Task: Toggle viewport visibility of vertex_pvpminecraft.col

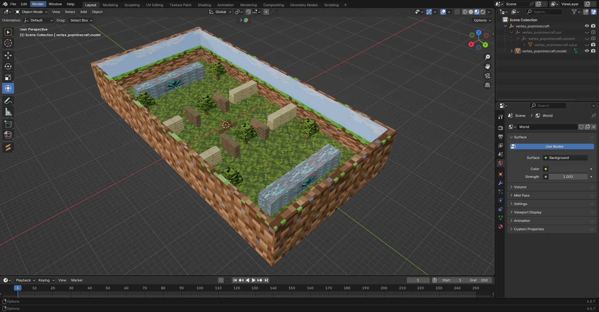Action: (587, 32)
